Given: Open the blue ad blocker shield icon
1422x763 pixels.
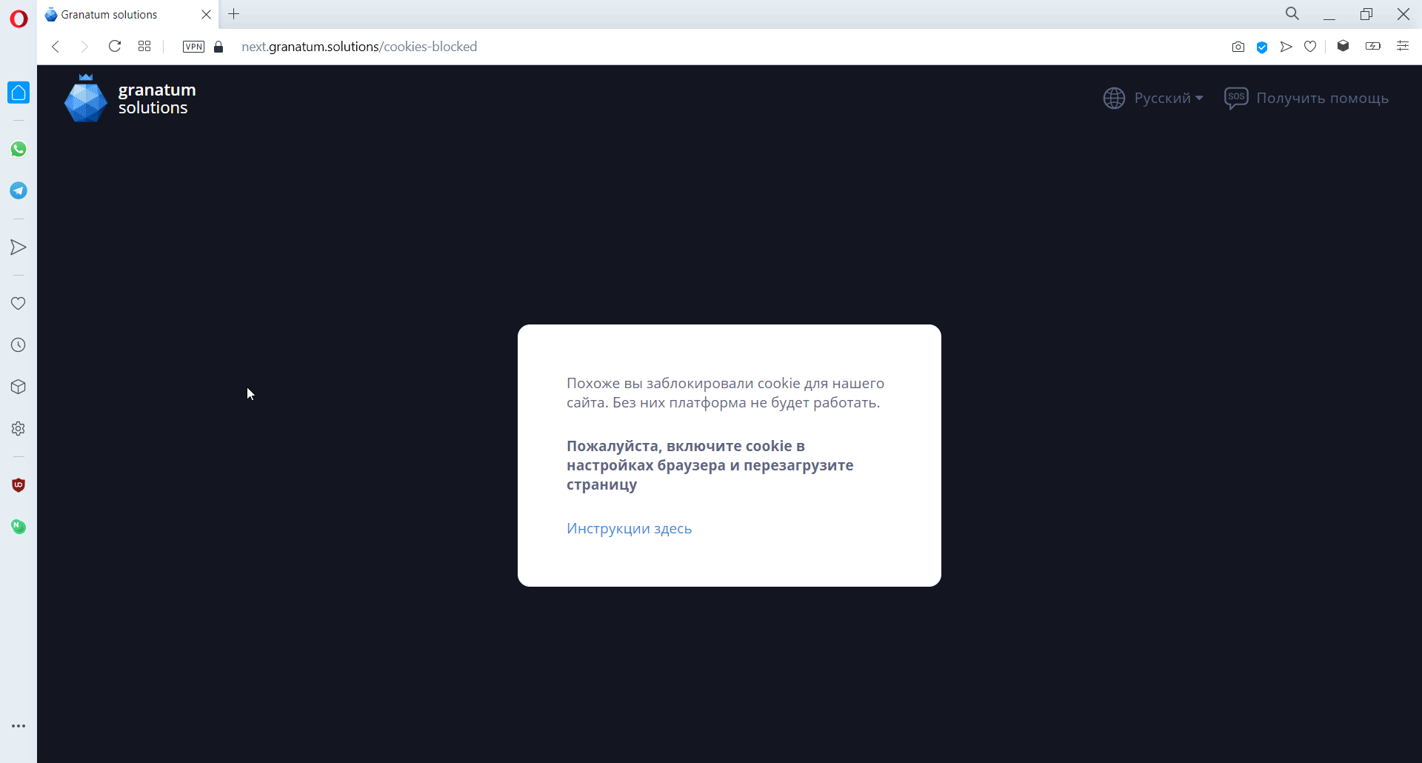Looking at the screenshot, I should [x=1262, y=47].
